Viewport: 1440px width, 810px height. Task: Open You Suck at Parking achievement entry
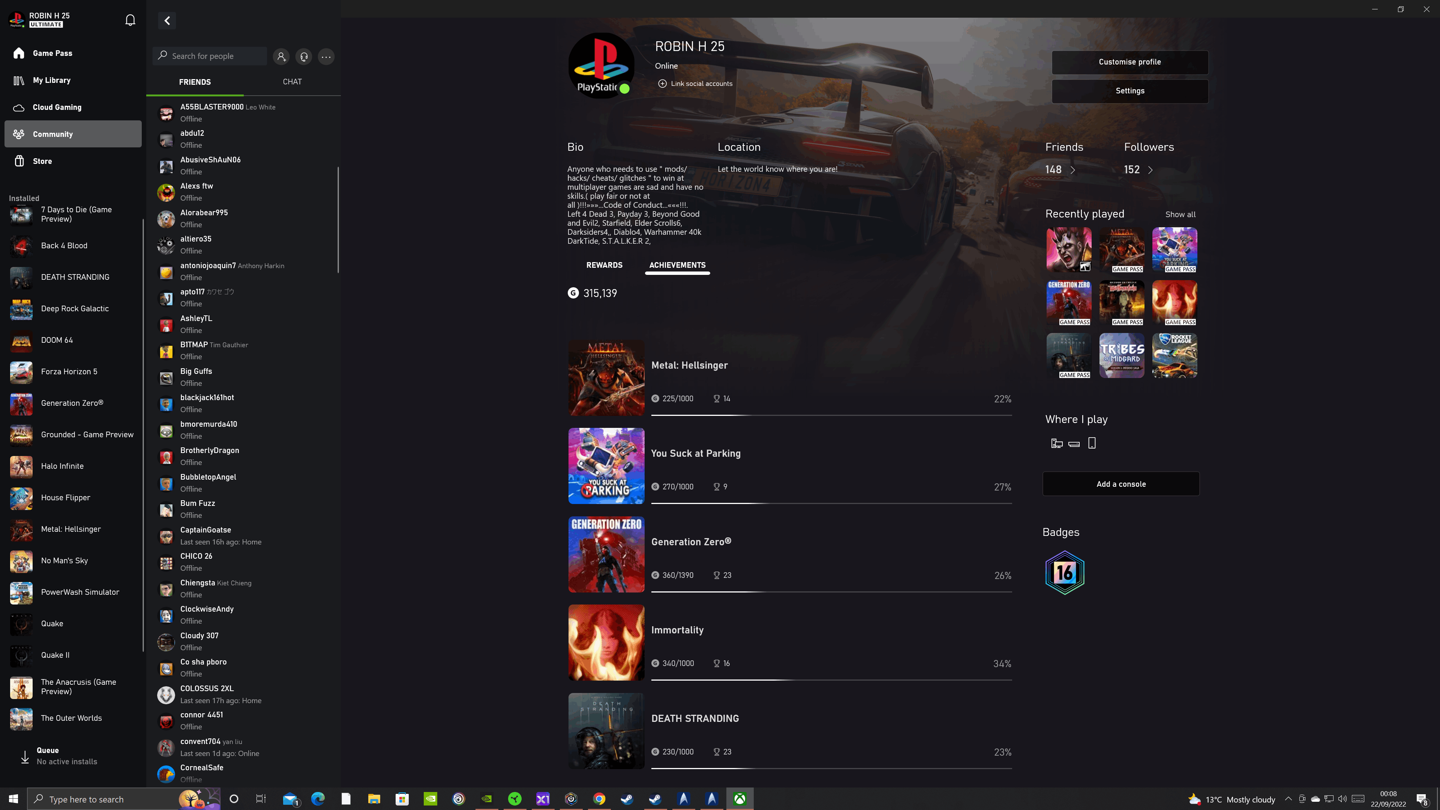790,466
